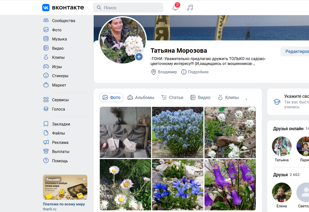Click the info icon beside Подробнее
Screen dimensions: 309x212
coord(184,72)
